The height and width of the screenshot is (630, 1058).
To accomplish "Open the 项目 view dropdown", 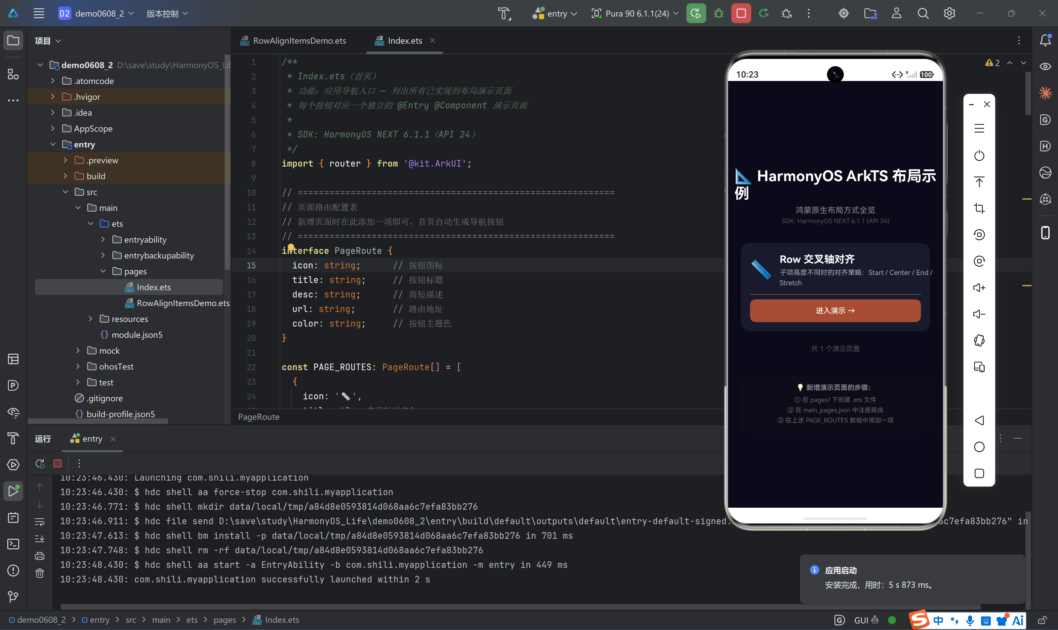I will pos(48,41).
